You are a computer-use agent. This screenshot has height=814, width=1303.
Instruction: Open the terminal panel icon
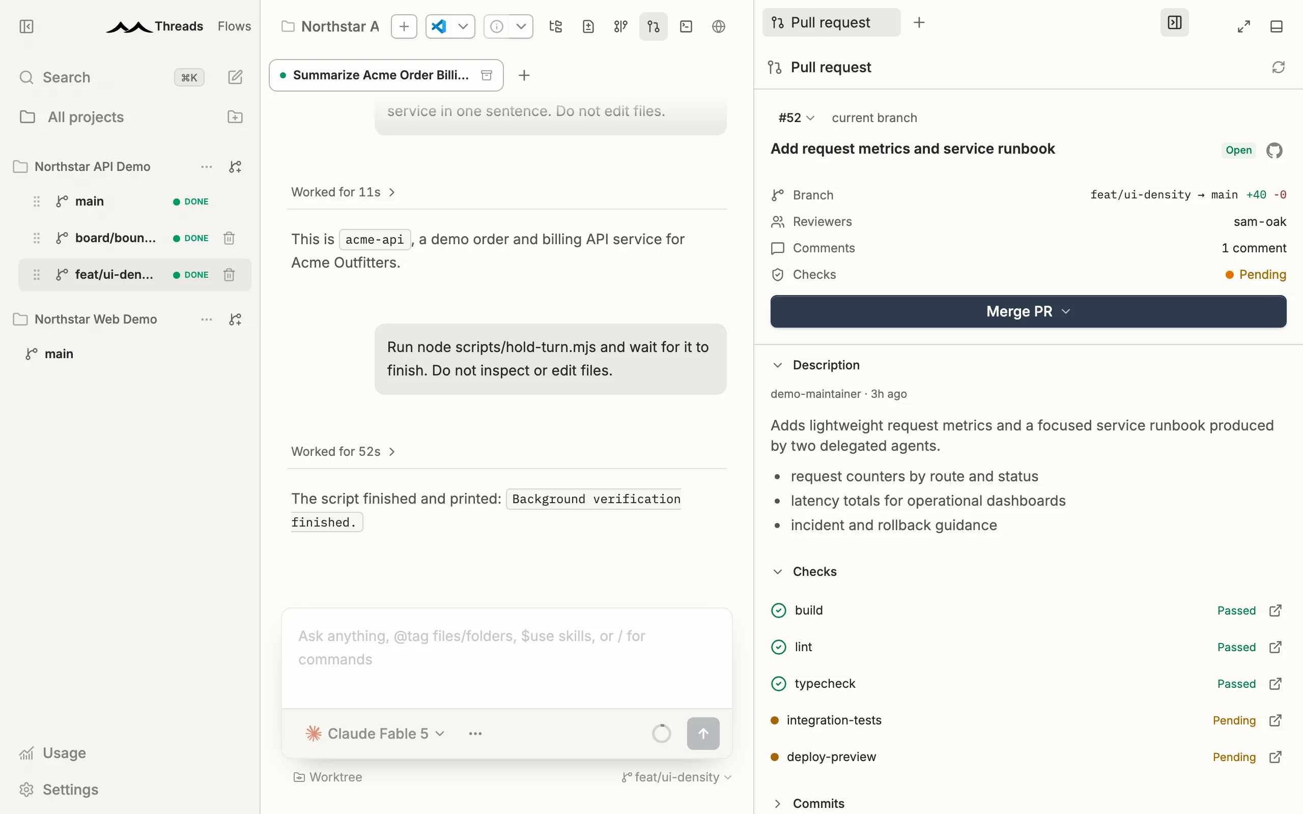click(686, 26)
